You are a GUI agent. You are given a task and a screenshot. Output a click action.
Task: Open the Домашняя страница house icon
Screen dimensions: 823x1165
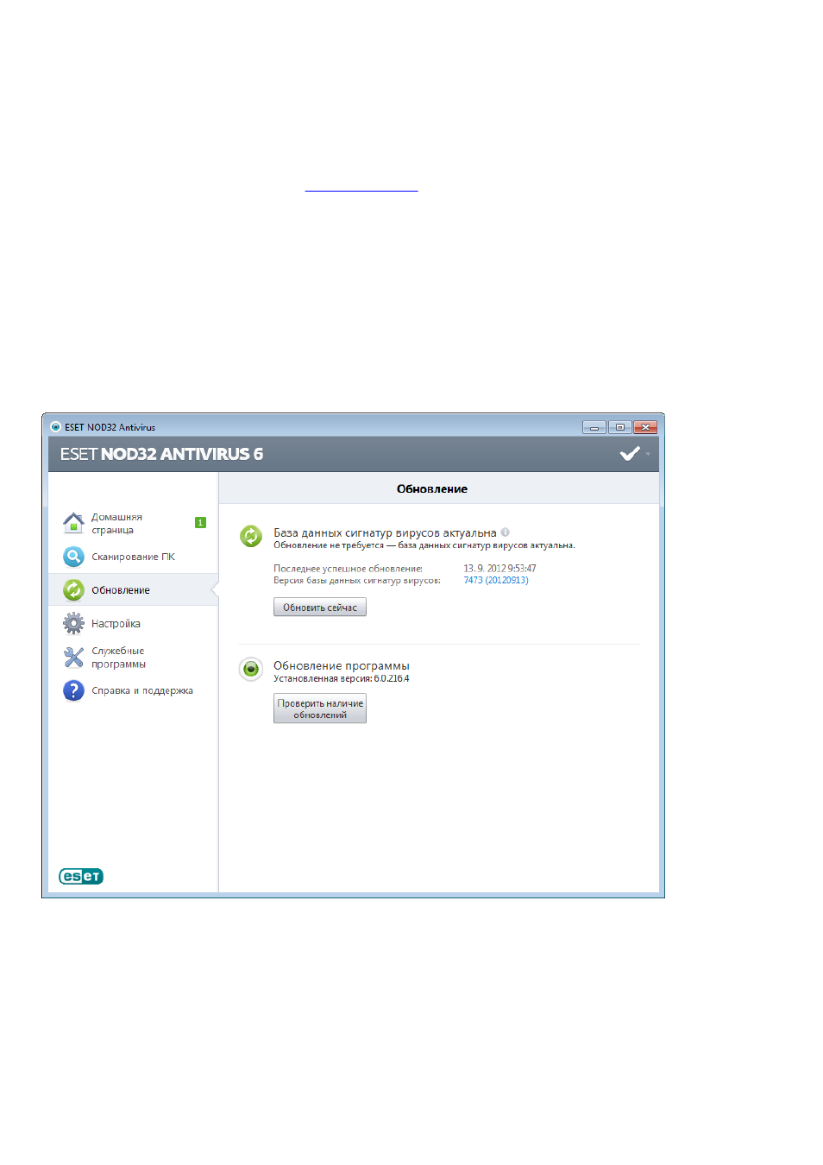click(x=73, y=523)
